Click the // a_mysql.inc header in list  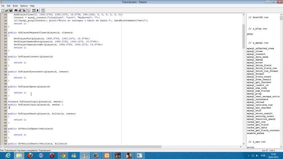258,43
